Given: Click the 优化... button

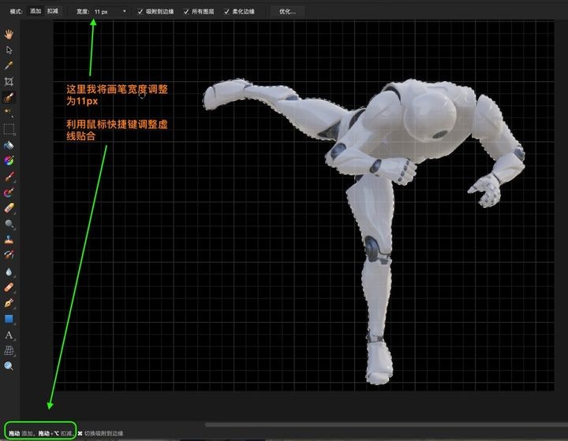Looking at the screenshot, I should coord(287,12).
